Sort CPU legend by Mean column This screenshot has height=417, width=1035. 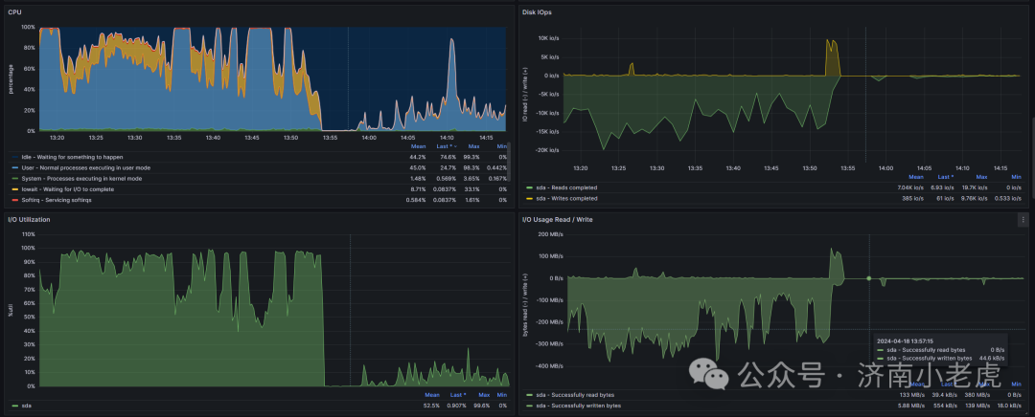click(419, 146)
